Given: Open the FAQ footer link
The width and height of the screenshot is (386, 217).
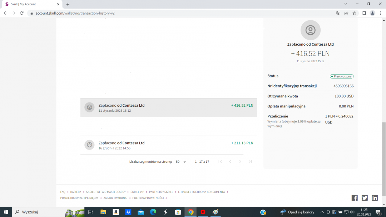Looking at the screenshot, I should (x=63, y=192).
